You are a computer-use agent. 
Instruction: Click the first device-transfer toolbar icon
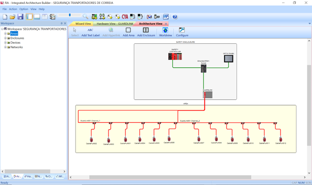132,17
